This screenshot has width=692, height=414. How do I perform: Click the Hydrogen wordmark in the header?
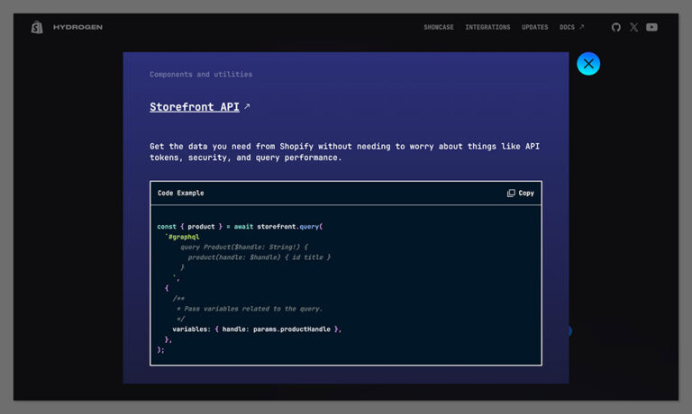[x=77, y=27]
